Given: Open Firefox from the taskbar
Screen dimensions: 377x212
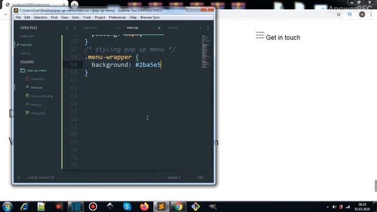Looking at the screenshot, I should click(144, 207).
